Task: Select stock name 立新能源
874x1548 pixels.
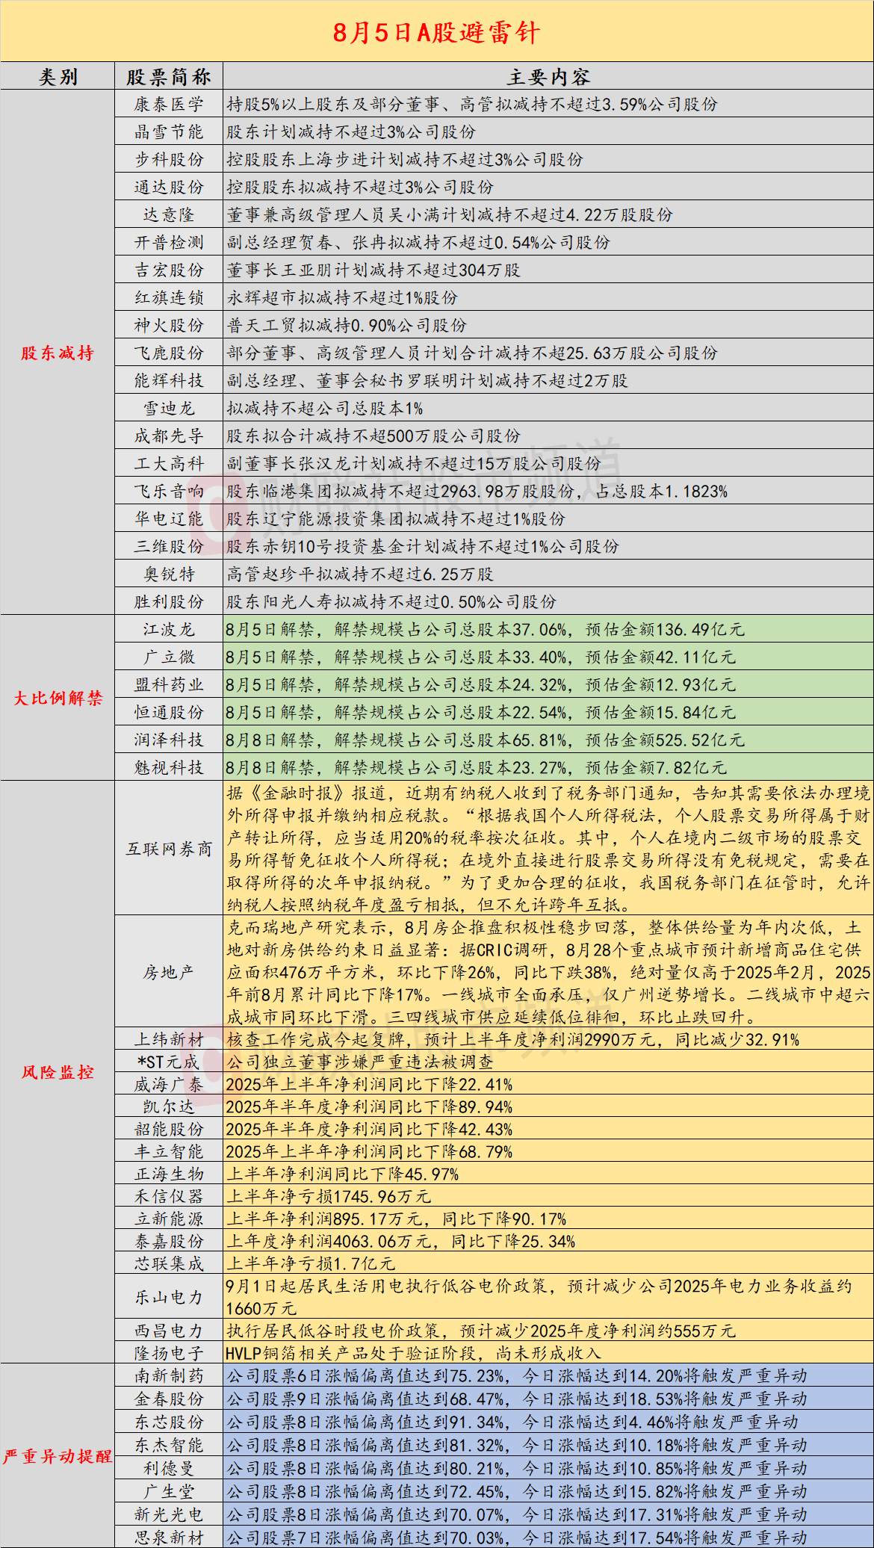Action: coord(169,1219)
